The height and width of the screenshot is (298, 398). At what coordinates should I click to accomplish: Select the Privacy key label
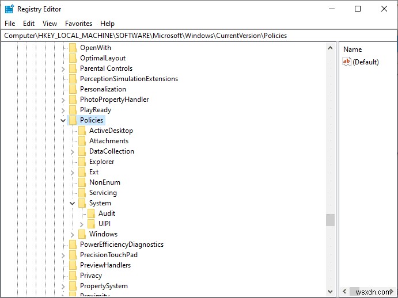(x=91, y=276)
